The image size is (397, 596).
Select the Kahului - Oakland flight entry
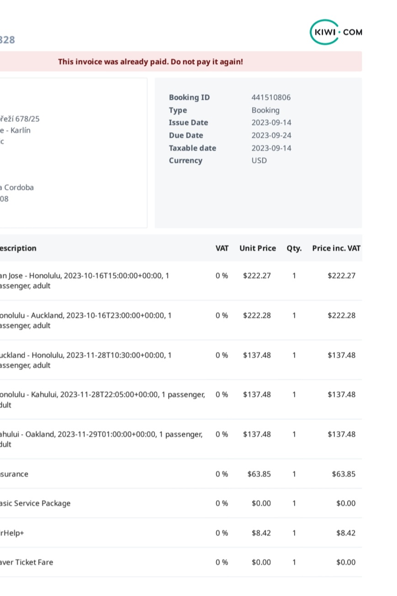tap(101, 439)
